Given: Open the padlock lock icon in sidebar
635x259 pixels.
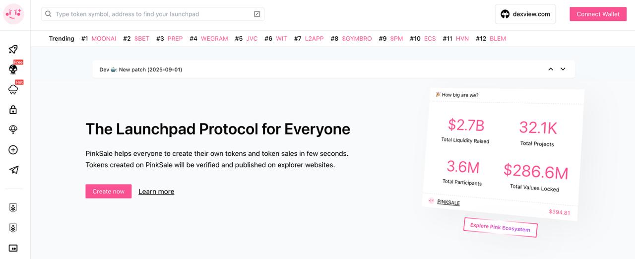Looking at the screenshot, I should pos(13,110).
